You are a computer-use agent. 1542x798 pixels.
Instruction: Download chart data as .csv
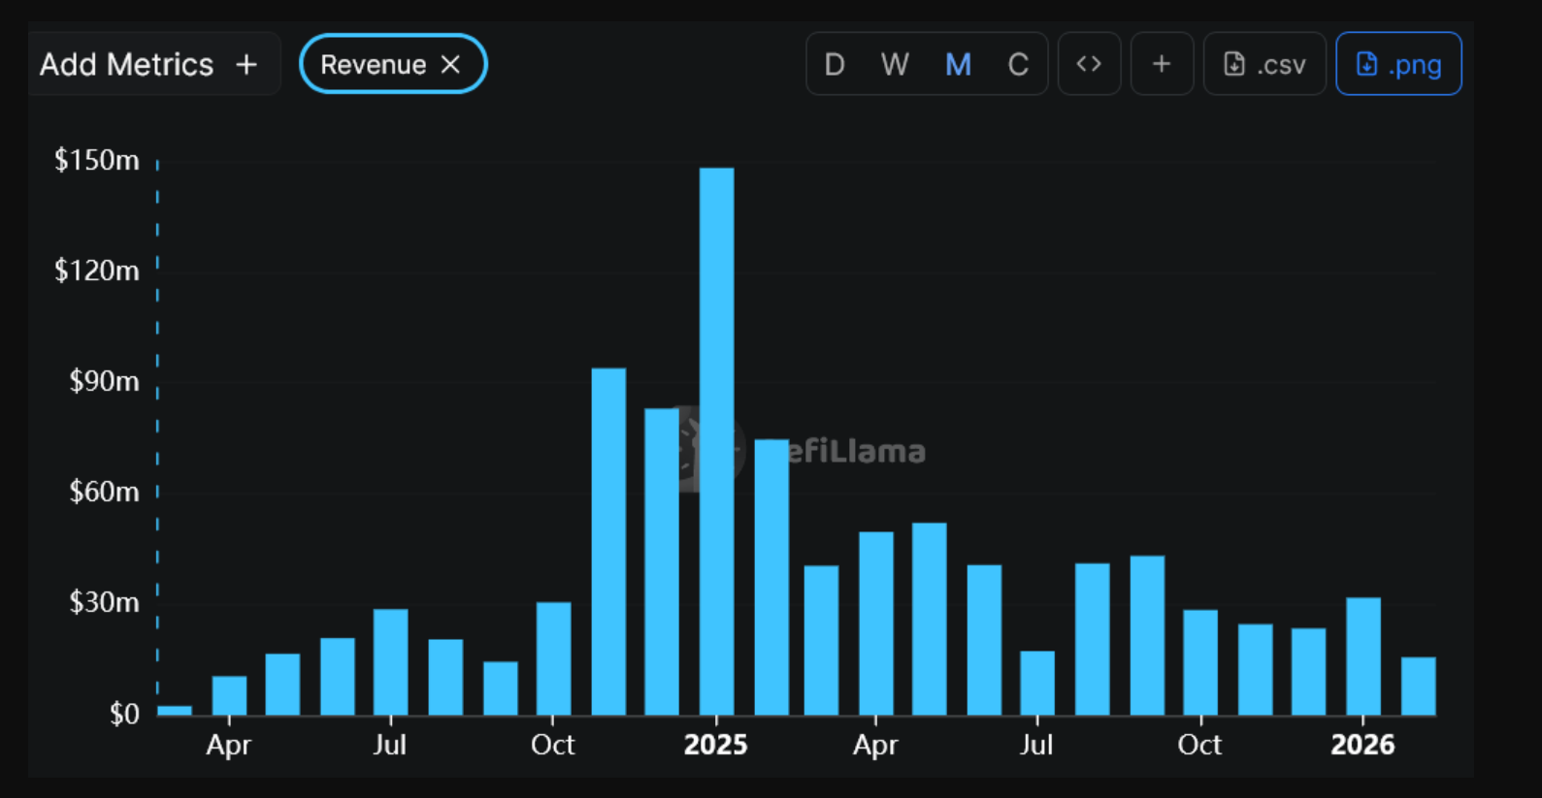tap(1264, 64)
